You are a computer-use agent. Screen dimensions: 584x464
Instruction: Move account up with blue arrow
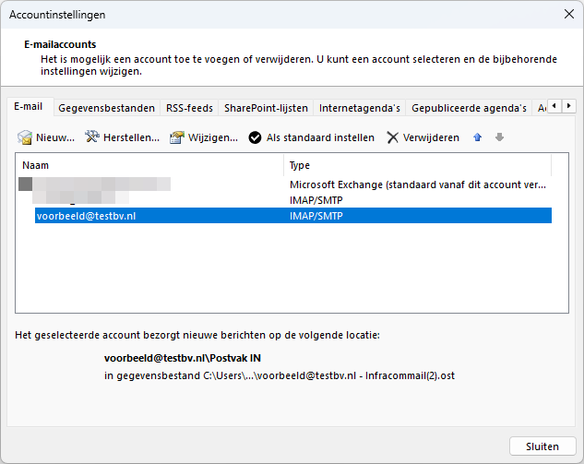click(478, 137)
